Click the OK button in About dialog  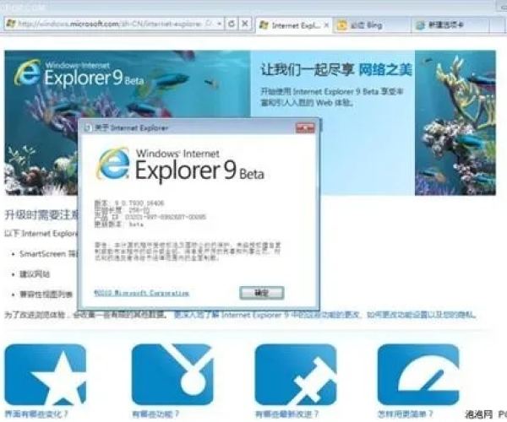coord(262,293)
